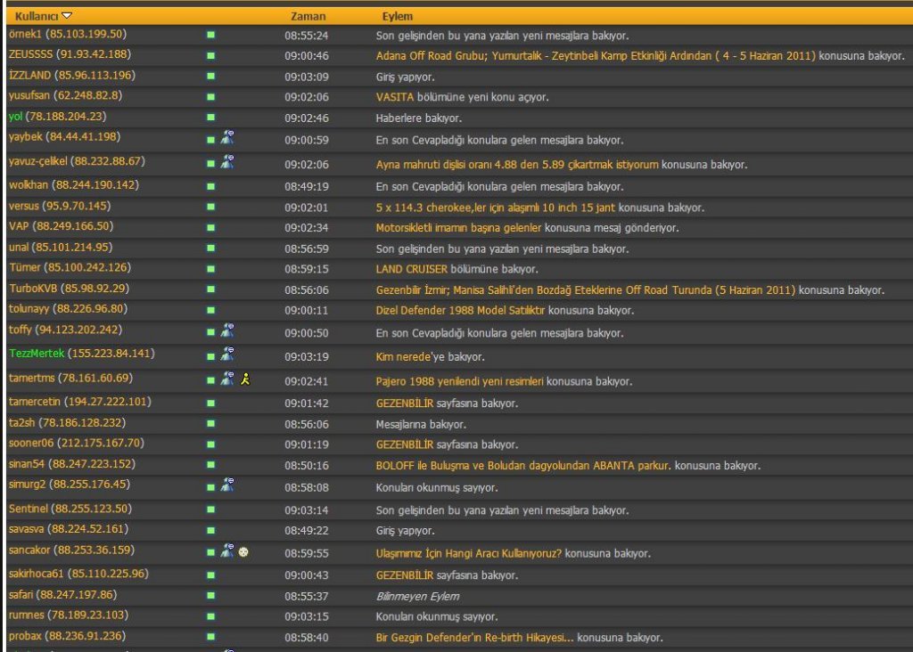Click GEZENBİLİR link in sakirhoca61 row

(405, 575)
